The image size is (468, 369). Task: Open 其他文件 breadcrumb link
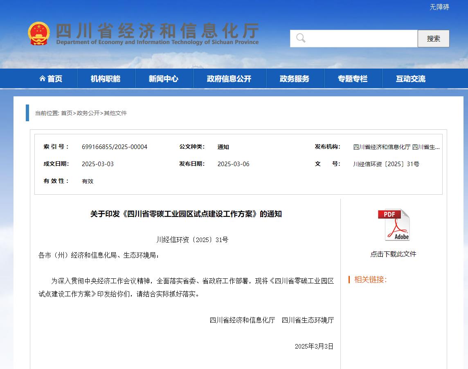point(115,113)
